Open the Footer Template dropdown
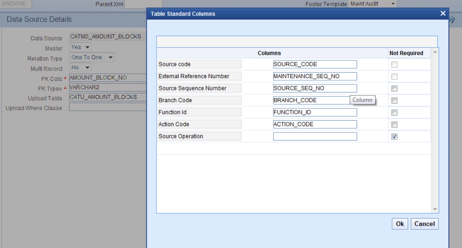Viewport: 462px width, 248px height. pyautogui.click(x=373, y=4)
